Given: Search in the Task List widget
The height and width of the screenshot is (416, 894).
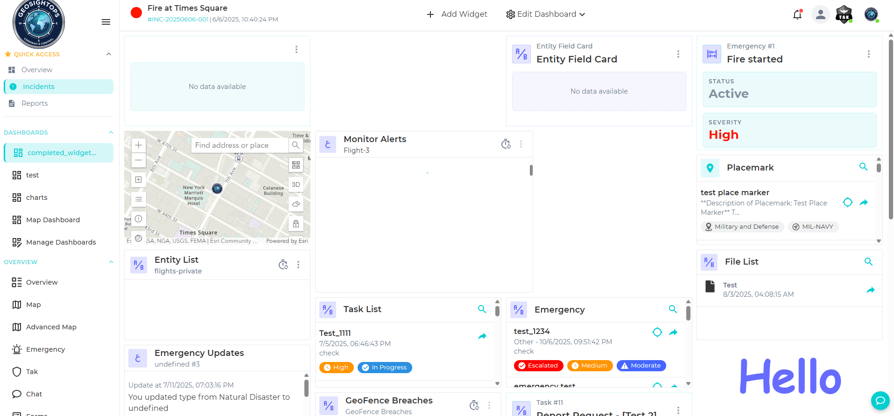Looking at the screenshot, I should pyautogui.click(x=482, y=309).
